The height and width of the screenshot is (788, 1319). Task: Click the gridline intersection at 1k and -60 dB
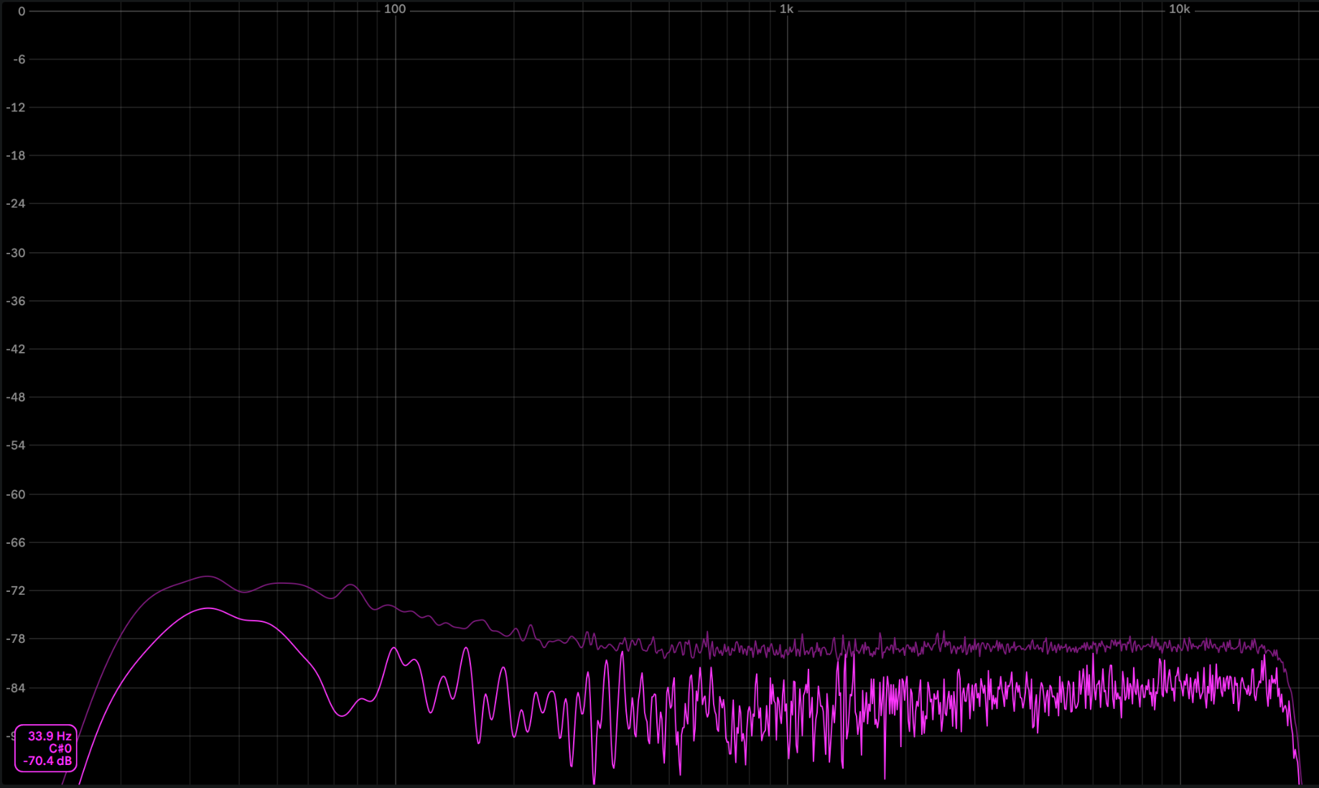coord(787,493)
